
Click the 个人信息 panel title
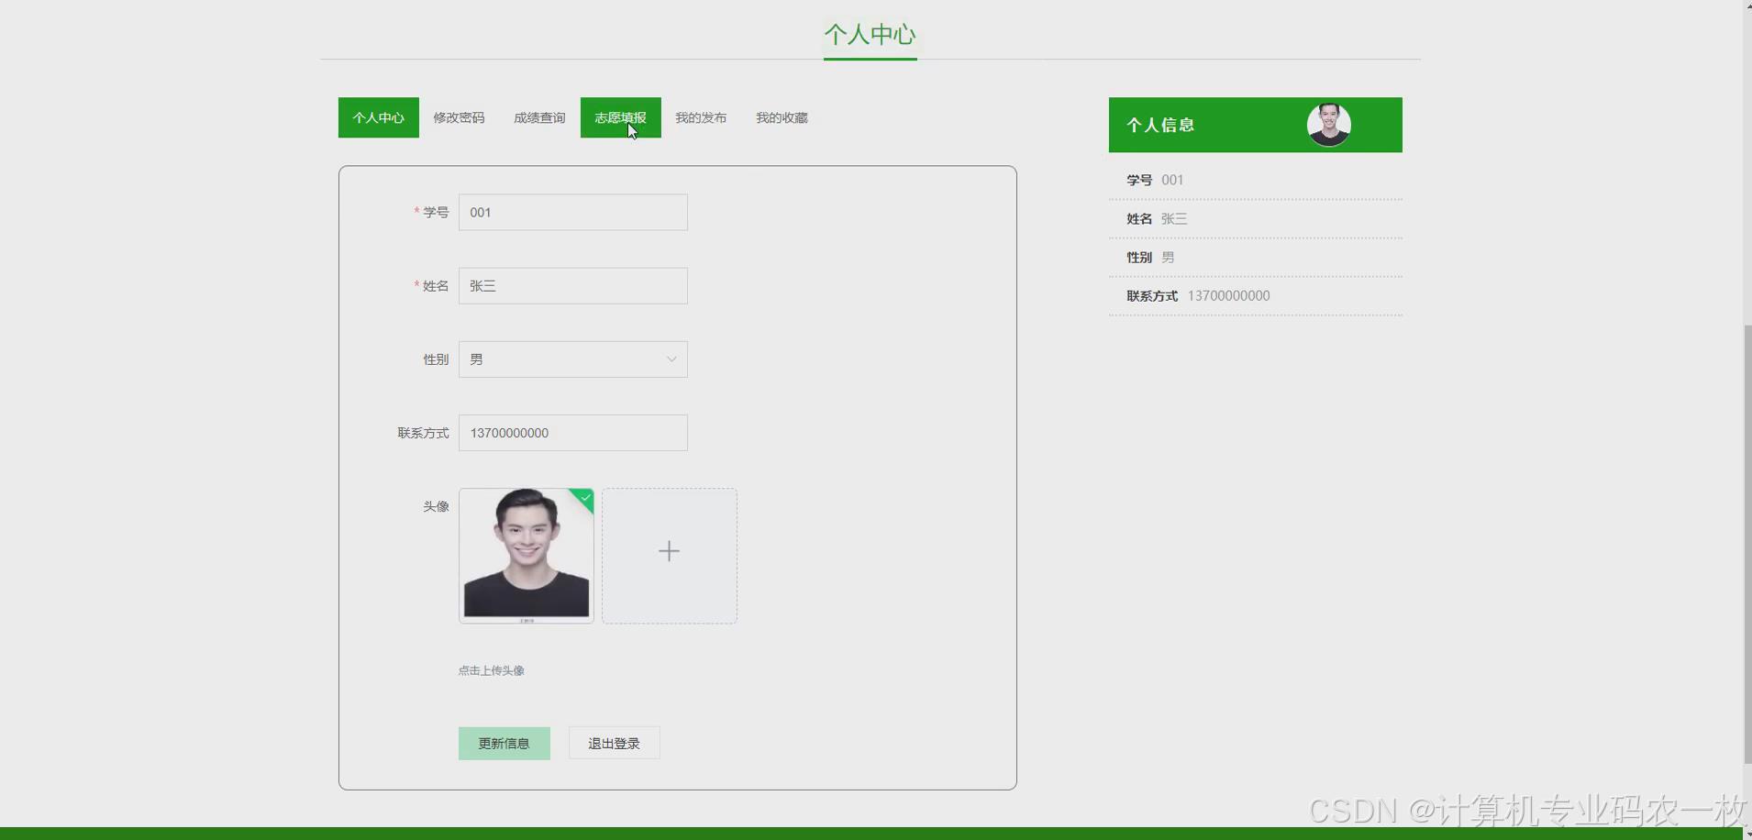1161,125
